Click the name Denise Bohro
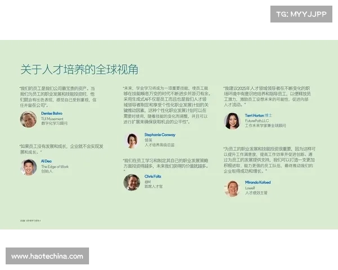338x270 pixels. point(53,114)
